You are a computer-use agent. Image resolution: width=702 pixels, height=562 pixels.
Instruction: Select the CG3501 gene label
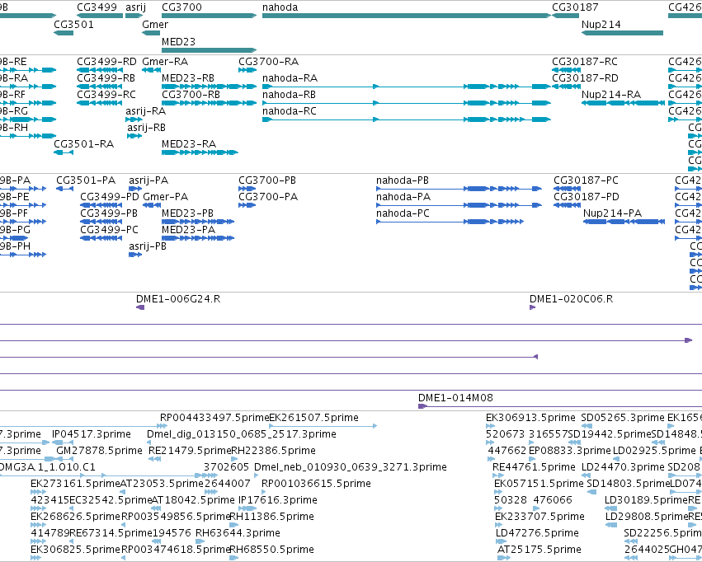coord(73,25)
